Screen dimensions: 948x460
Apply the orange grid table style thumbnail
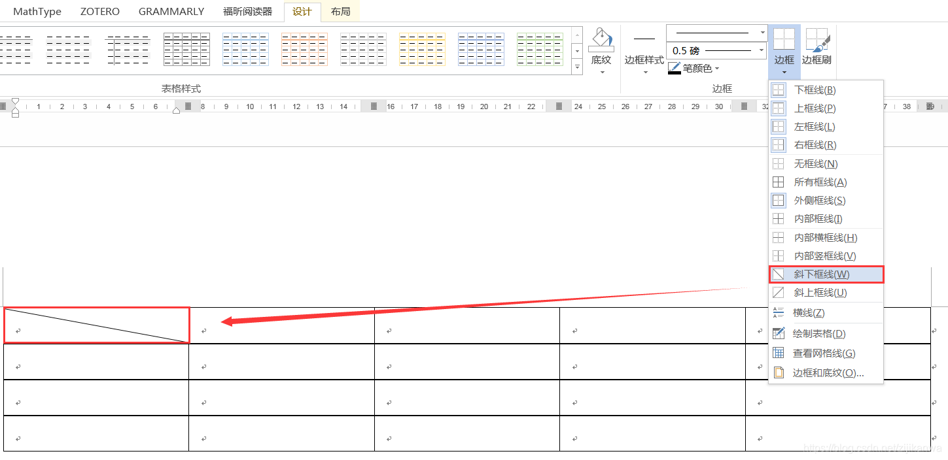click(x=304, y=49)
